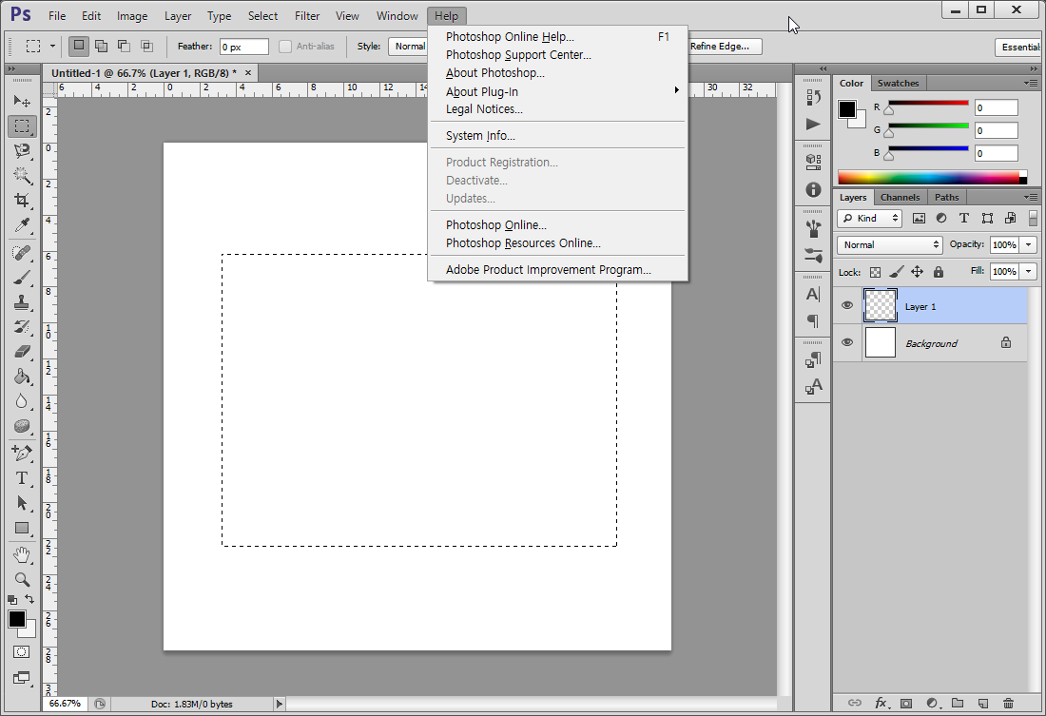
Task: Open the History panel icon
Action: click(x=813, y=97)
